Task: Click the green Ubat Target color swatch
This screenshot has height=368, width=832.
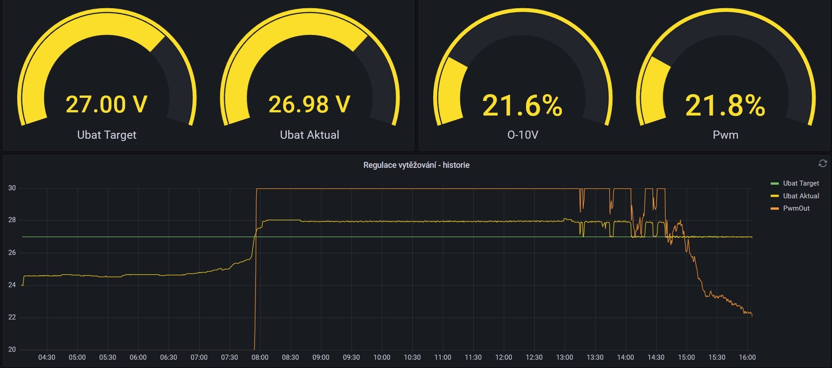Action: pyautogui.click(x=775, y=183)
